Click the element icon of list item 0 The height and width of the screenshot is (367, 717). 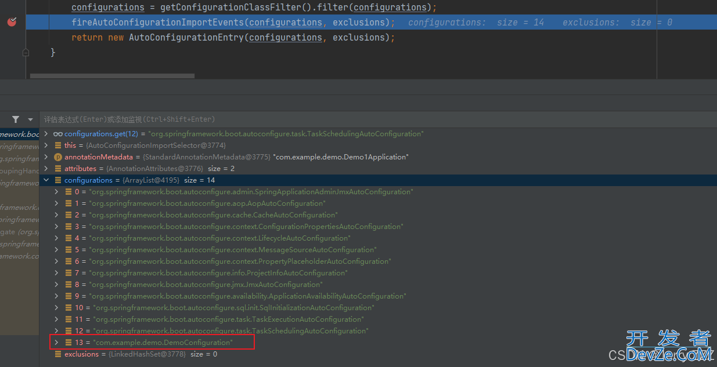68,192
